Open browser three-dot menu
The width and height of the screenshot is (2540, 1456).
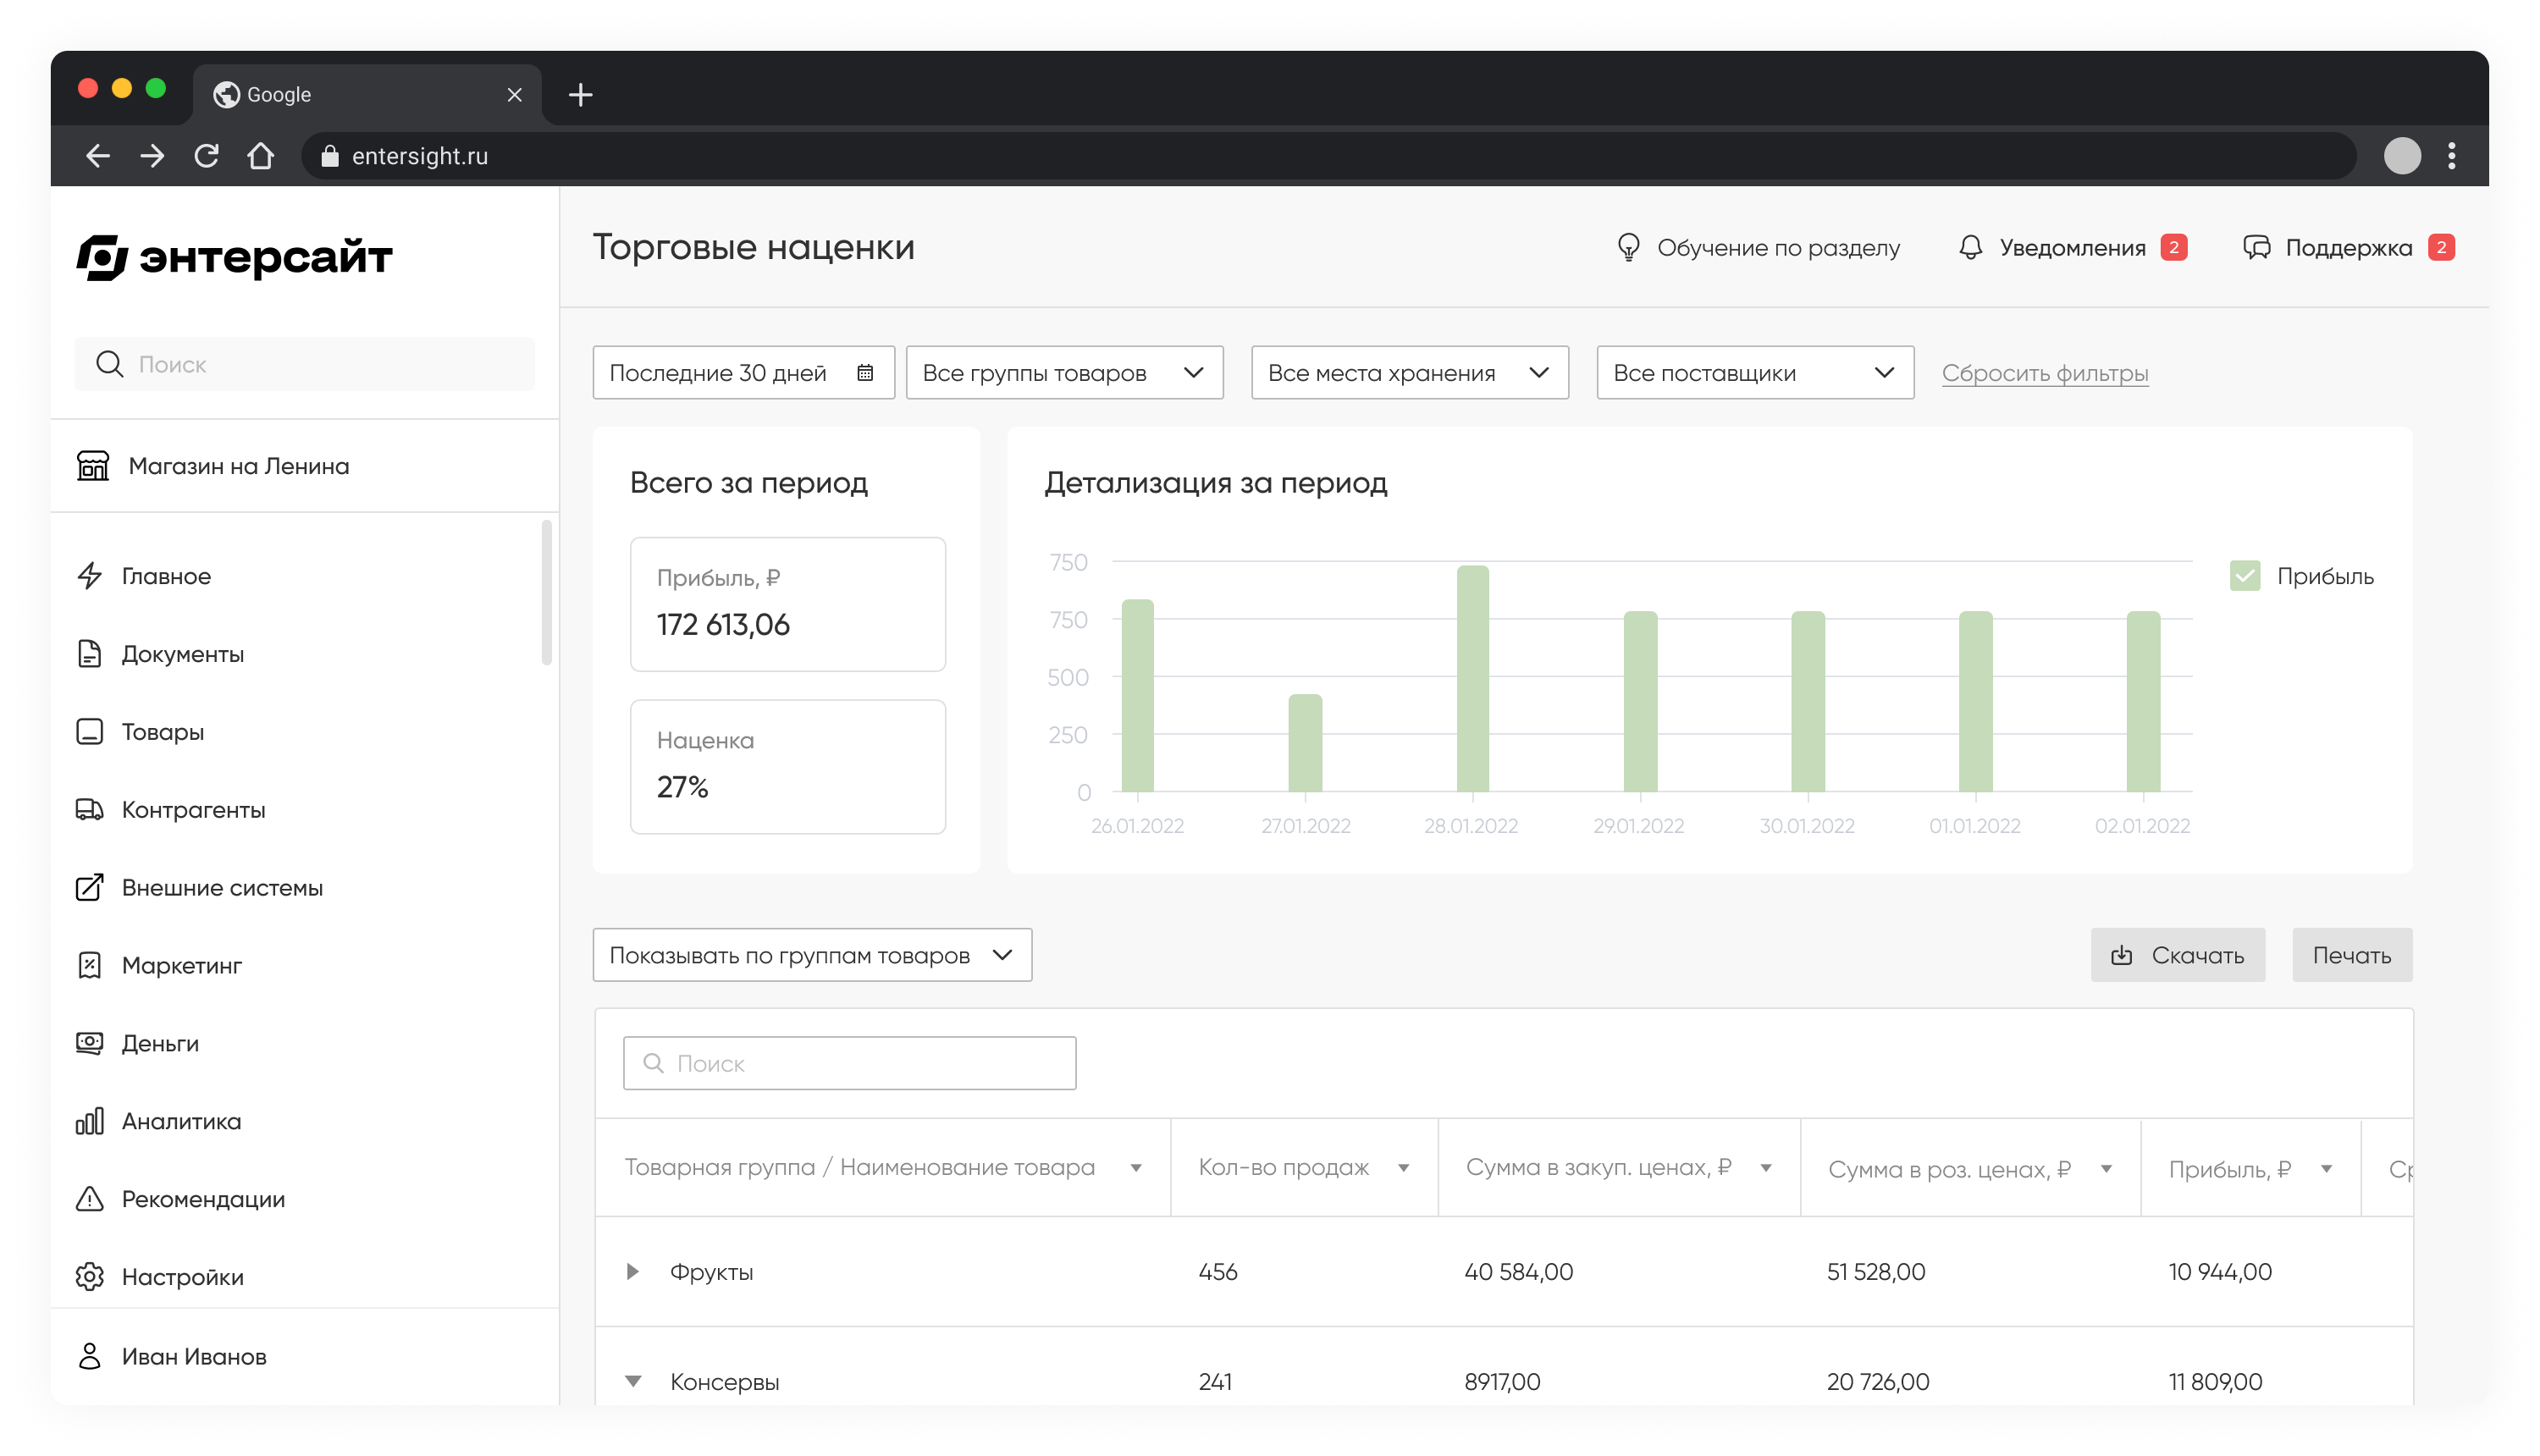pos(2451,156)
